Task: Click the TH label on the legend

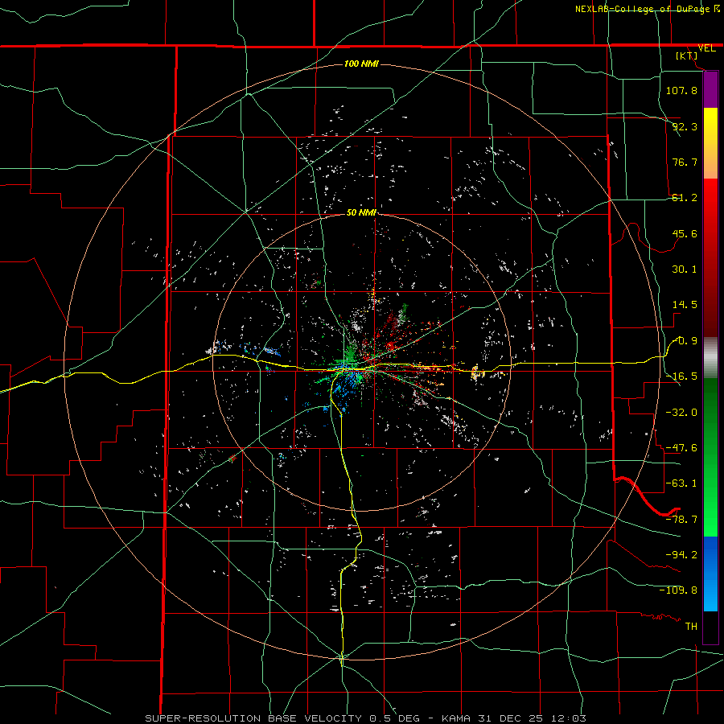Action: click(691, 627)
